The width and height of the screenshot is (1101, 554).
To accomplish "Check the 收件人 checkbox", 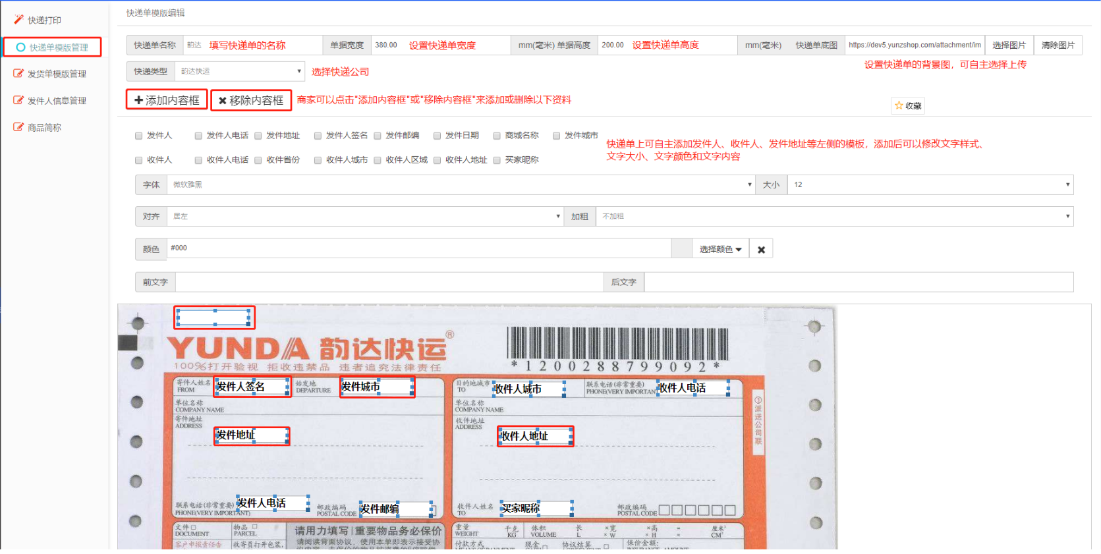I will pyautogui.click(x=138, y=160).
